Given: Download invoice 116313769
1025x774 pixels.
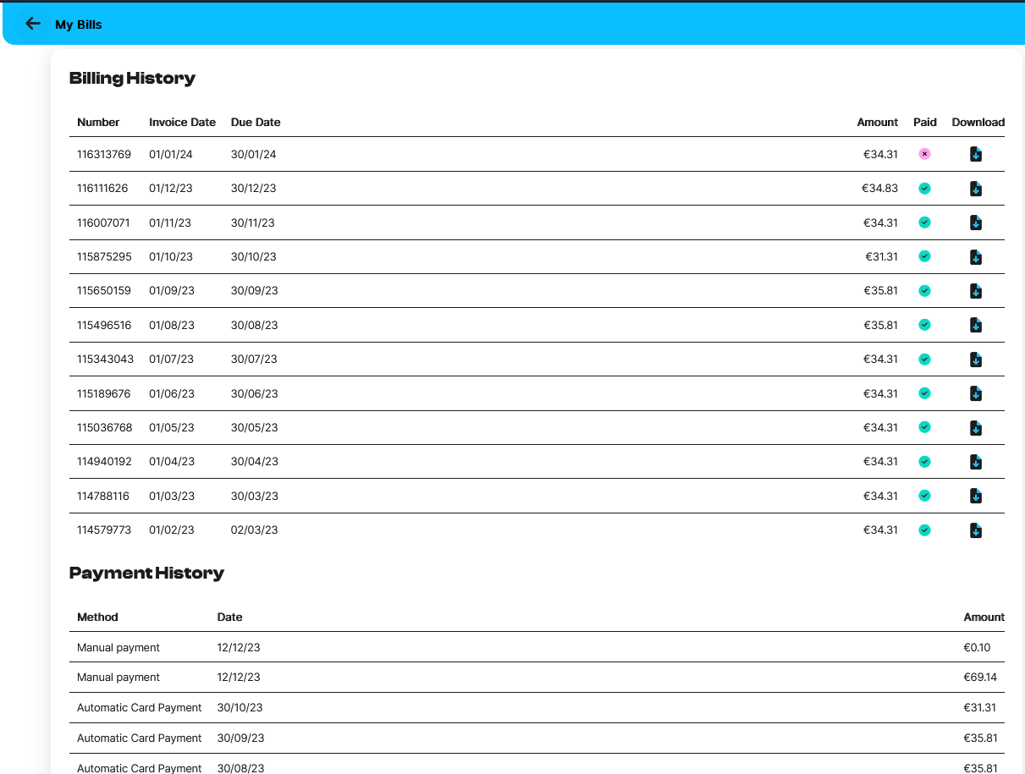Looking at the screenshot, I should [x=976, y=154].
